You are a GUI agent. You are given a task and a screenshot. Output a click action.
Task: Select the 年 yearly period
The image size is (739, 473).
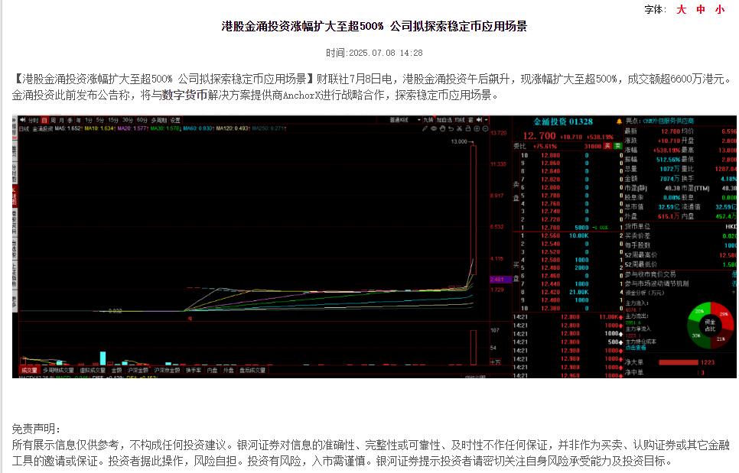tap(79, 120)
